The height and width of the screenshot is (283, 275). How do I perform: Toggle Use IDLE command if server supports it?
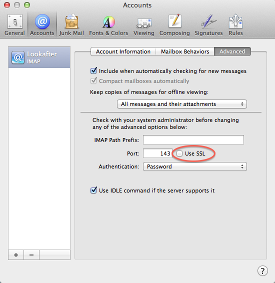pyautogui.click(x=93, y=190)
